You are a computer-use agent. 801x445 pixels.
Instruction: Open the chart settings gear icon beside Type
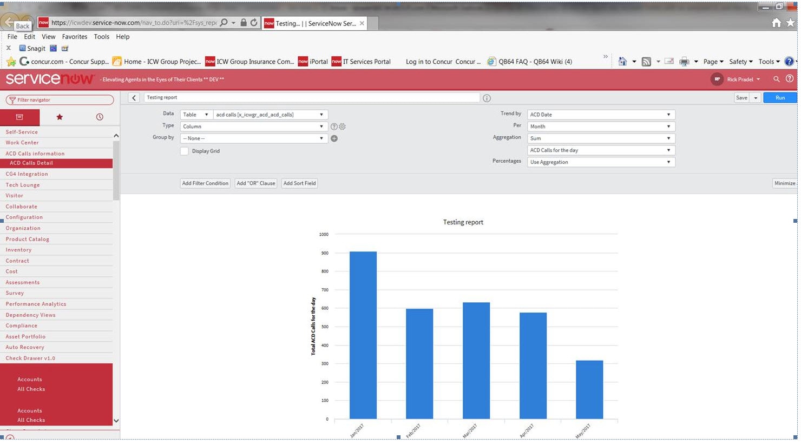(x=342, y=127)
